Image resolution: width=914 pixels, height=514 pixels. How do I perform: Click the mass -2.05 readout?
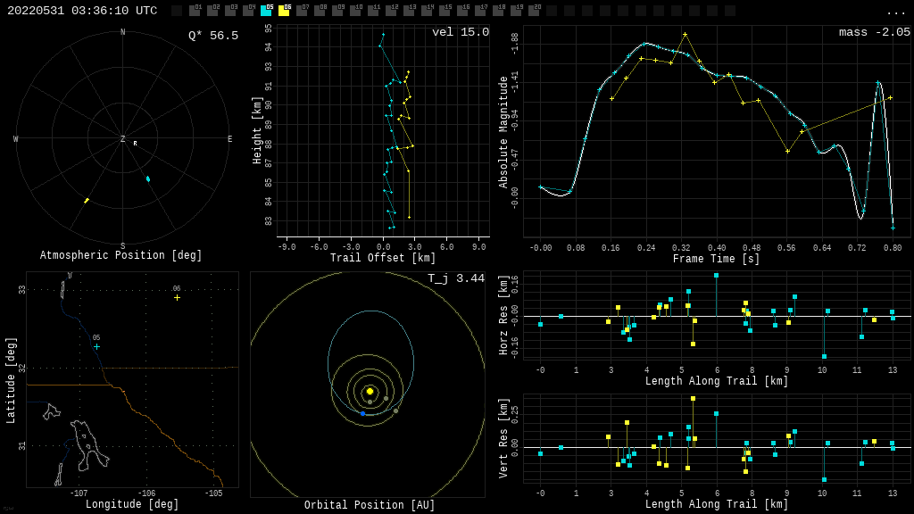point(874,32)
